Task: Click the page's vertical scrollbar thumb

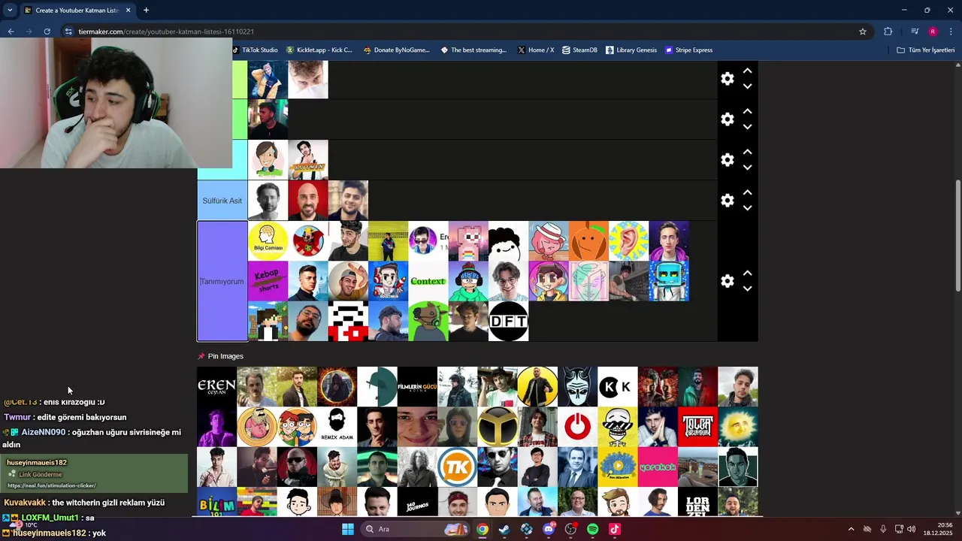Action: click(x=957, y=236)
